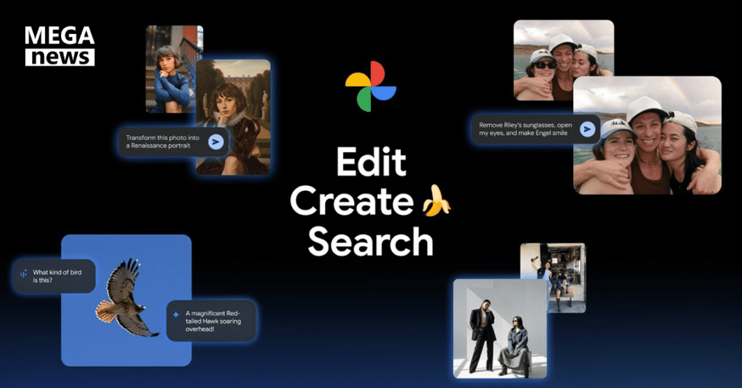Open the original girl in blue sweater photo
Screen dimensions: 742x388
click(x=170, y=69)
